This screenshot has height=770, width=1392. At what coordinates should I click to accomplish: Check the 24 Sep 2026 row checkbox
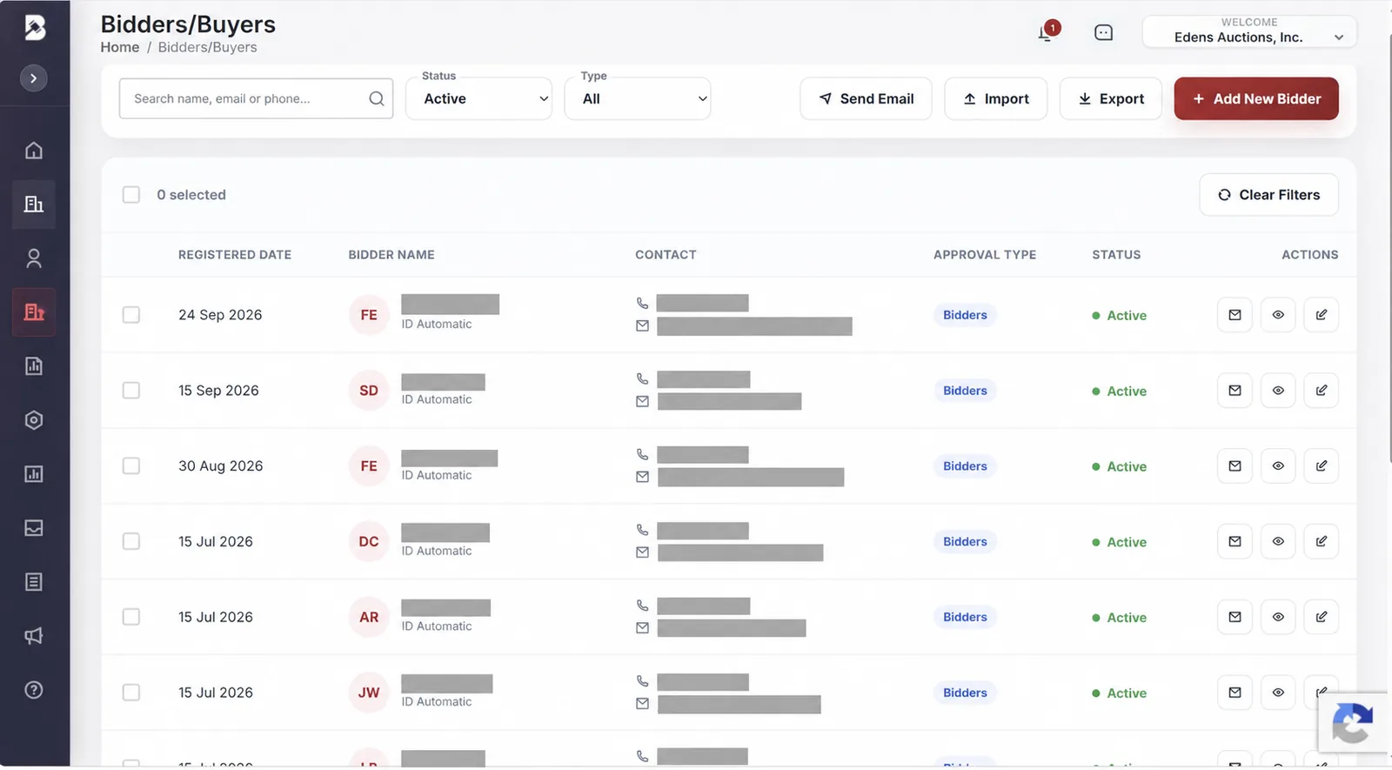point(131,315)
